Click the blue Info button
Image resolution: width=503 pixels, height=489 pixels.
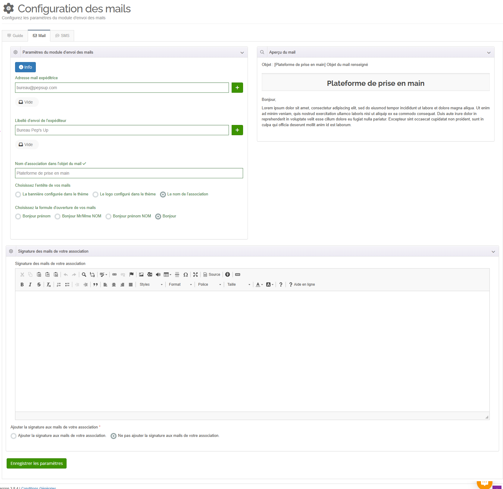[26, 67]
